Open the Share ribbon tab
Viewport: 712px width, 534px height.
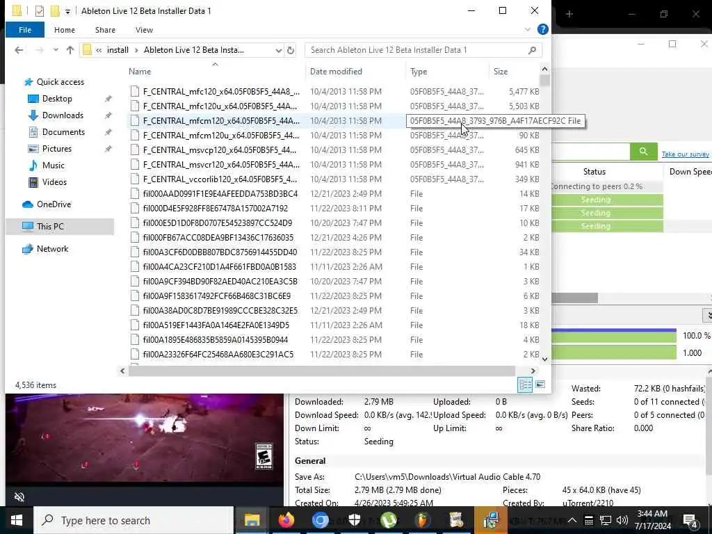(x=105, y=30)
